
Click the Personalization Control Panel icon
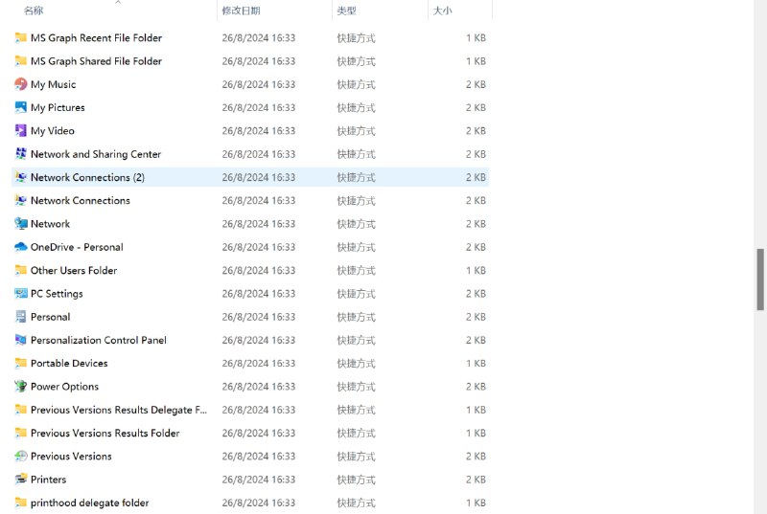pyautogui.click(x=21, y=340)
